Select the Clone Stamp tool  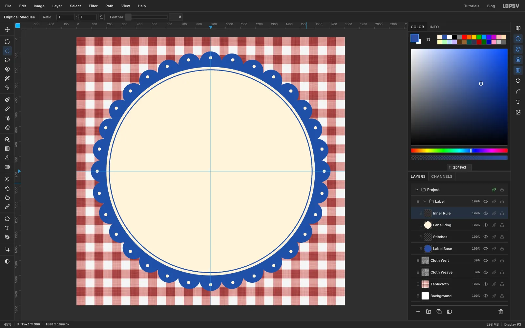click(x=7, y=158)
